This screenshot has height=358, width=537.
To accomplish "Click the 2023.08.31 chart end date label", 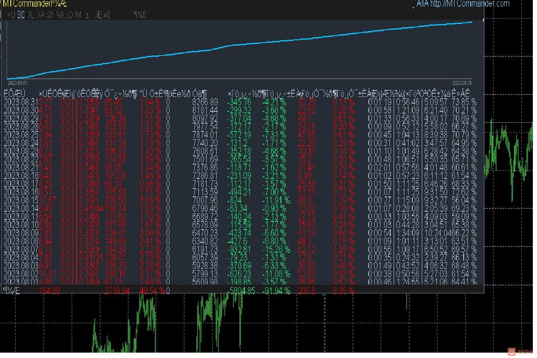I will click(x=462, y=83).
